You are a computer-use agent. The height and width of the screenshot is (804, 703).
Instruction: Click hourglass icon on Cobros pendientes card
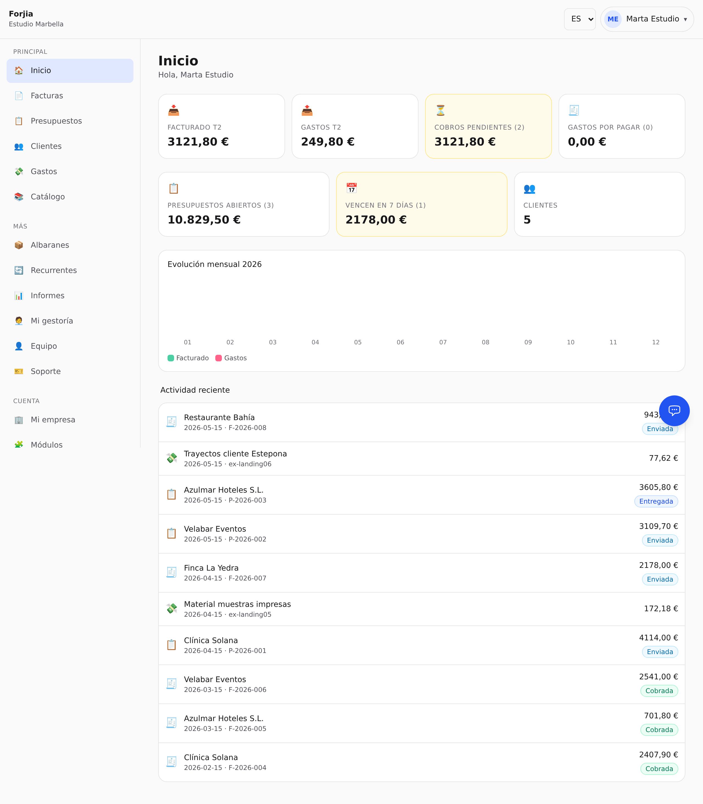coord(440,111)
